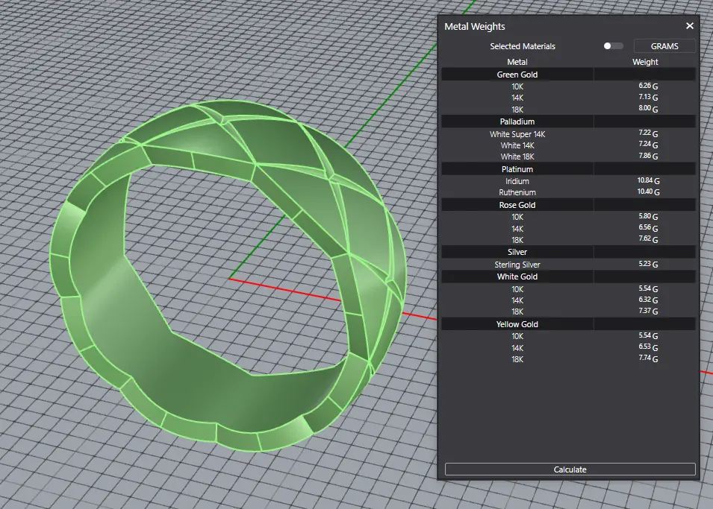Pick the White Super 14K palladium row
The image size is (713, 509).
click(517, 134)
